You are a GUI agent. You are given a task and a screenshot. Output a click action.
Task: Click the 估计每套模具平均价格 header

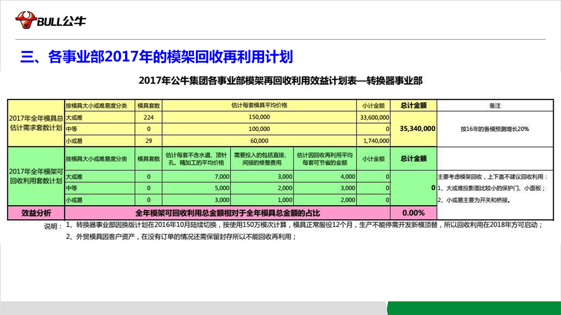pyautogui.click(x=259, y=105)
